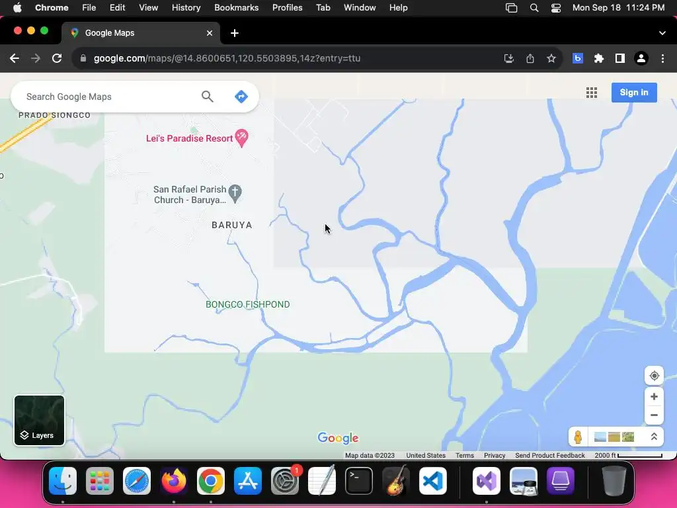677x508 pixels.
Task: Open the View menu
Action: [148, 7]
